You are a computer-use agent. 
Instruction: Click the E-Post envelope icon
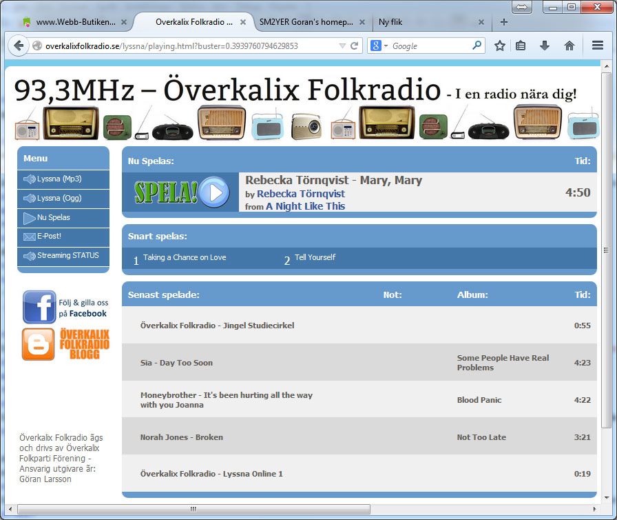point(29,237)
